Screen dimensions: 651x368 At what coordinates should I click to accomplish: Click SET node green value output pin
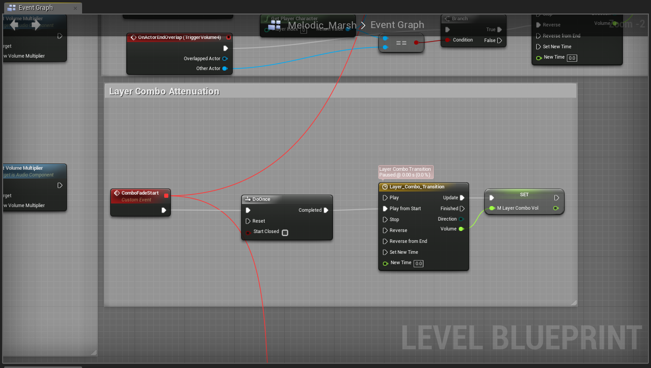556,208
